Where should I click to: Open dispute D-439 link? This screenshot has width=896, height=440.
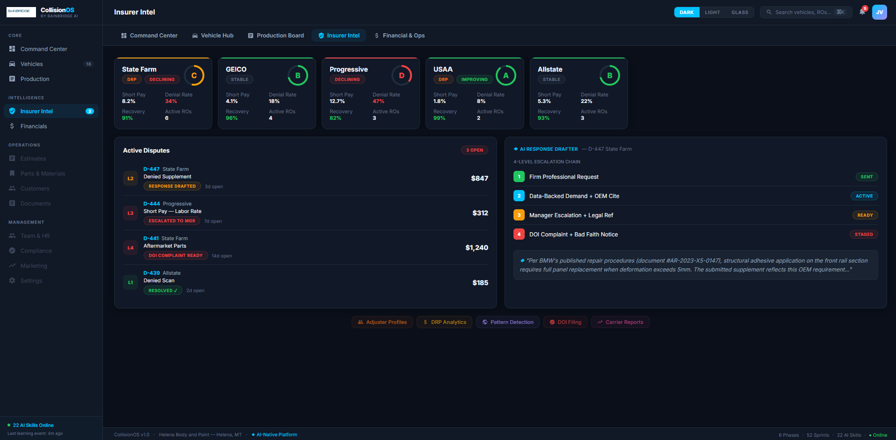[152, 273]
